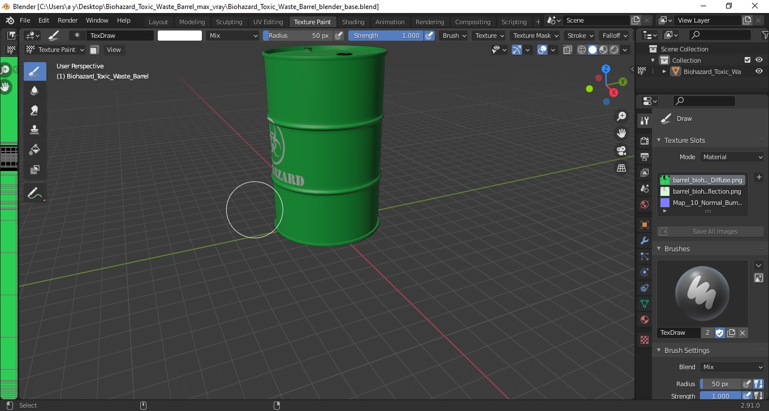Toggle strength pen pressure in header
769x411 pixels.
pyautogui.click(x=429, y=36)
